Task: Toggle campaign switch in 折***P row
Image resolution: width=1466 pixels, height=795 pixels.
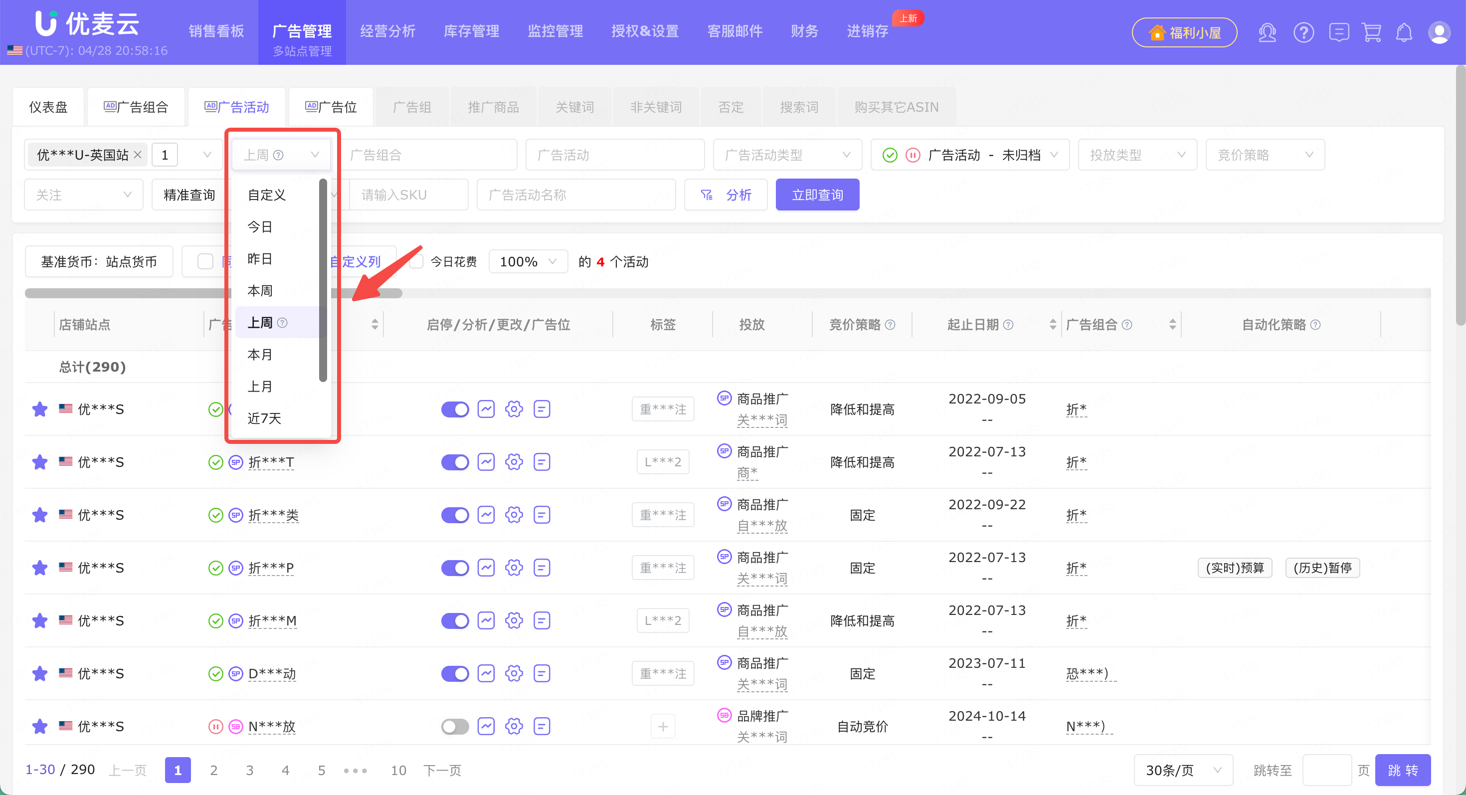Action: coord(455,568)
